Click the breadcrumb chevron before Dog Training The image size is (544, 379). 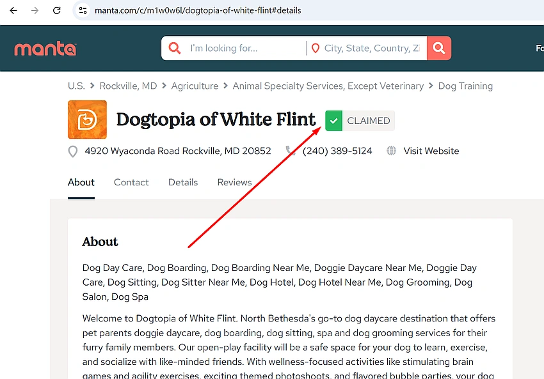click(x=431, y=86)
